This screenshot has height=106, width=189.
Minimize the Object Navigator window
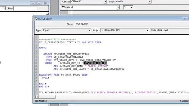coord(33,3)
